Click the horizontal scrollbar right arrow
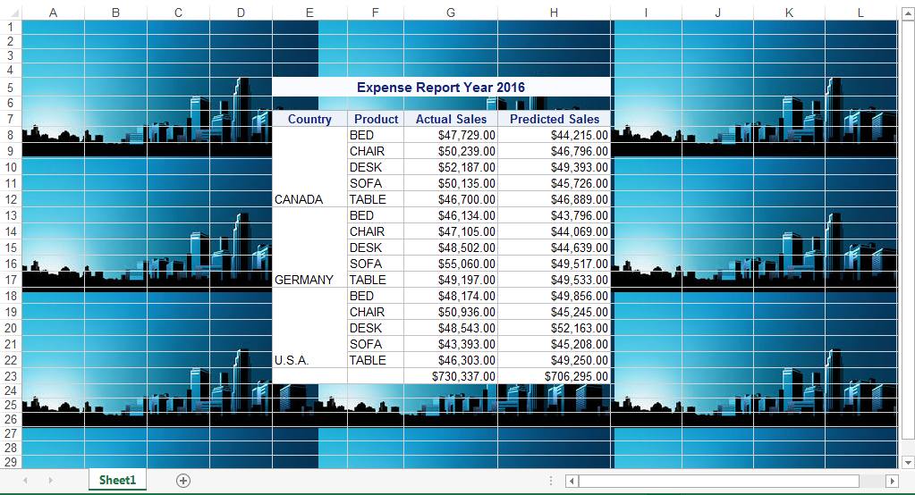This screenshot has width=915, height=495. pos(891,482)
